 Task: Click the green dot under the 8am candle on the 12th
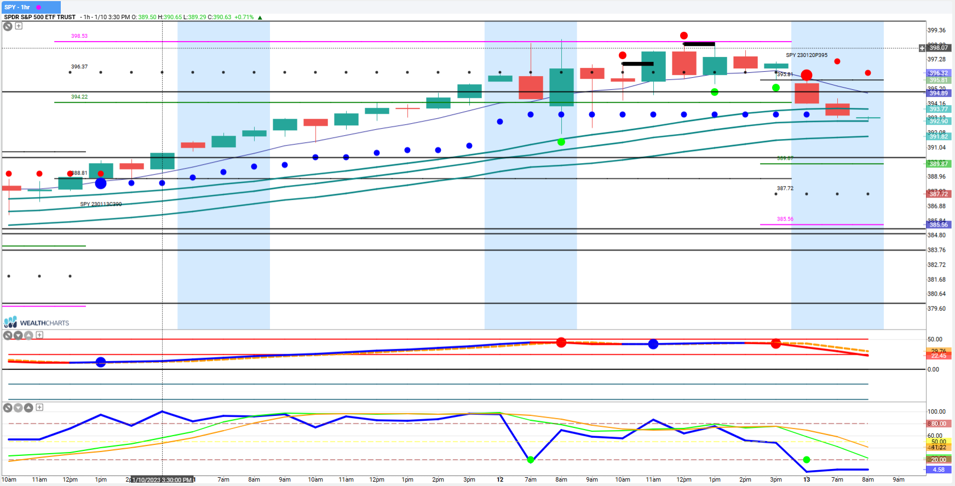[561, 142]
